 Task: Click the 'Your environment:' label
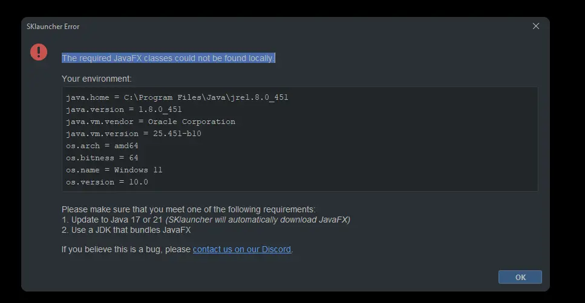[x=97, y=79]
